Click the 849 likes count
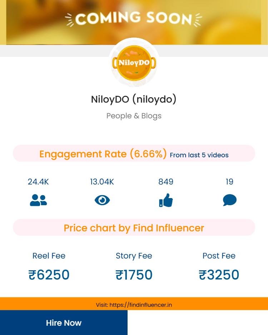 [x=166, y=182]
